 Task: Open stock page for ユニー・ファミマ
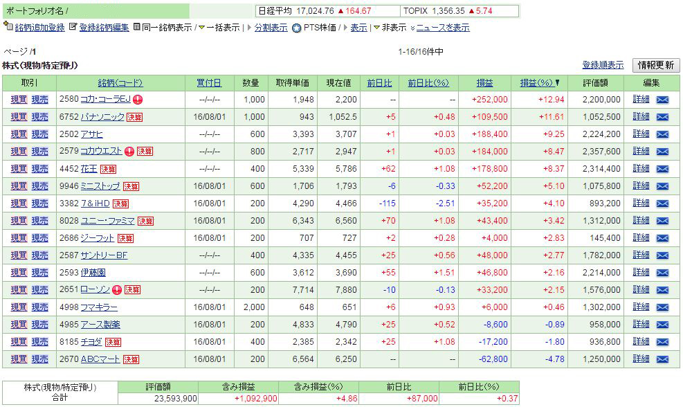click(x=107, y=221)
